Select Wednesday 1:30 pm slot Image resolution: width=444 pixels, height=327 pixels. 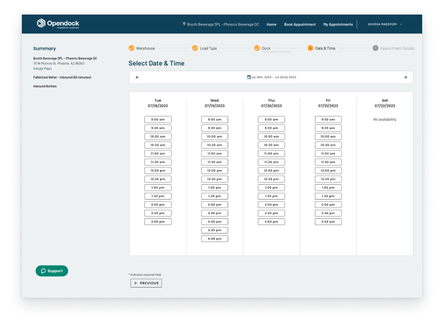point(215,196)
